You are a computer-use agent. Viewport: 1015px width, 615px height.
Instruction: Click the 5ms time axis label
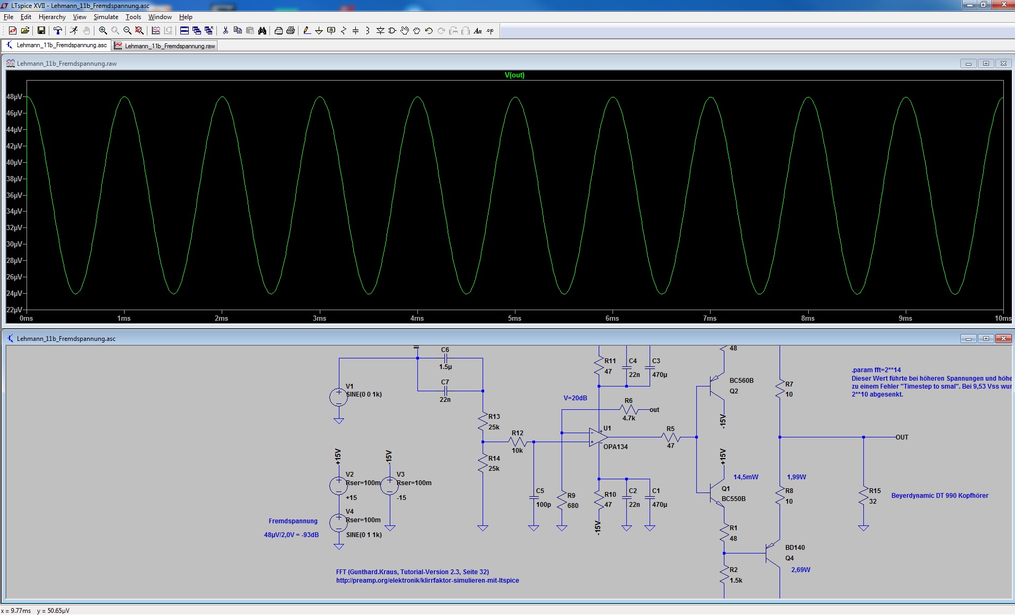[x=514, y=318]
